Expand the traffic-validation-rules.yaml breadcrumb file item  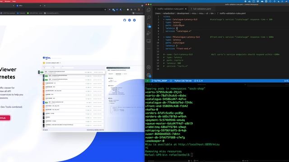[x=232, y=13]
